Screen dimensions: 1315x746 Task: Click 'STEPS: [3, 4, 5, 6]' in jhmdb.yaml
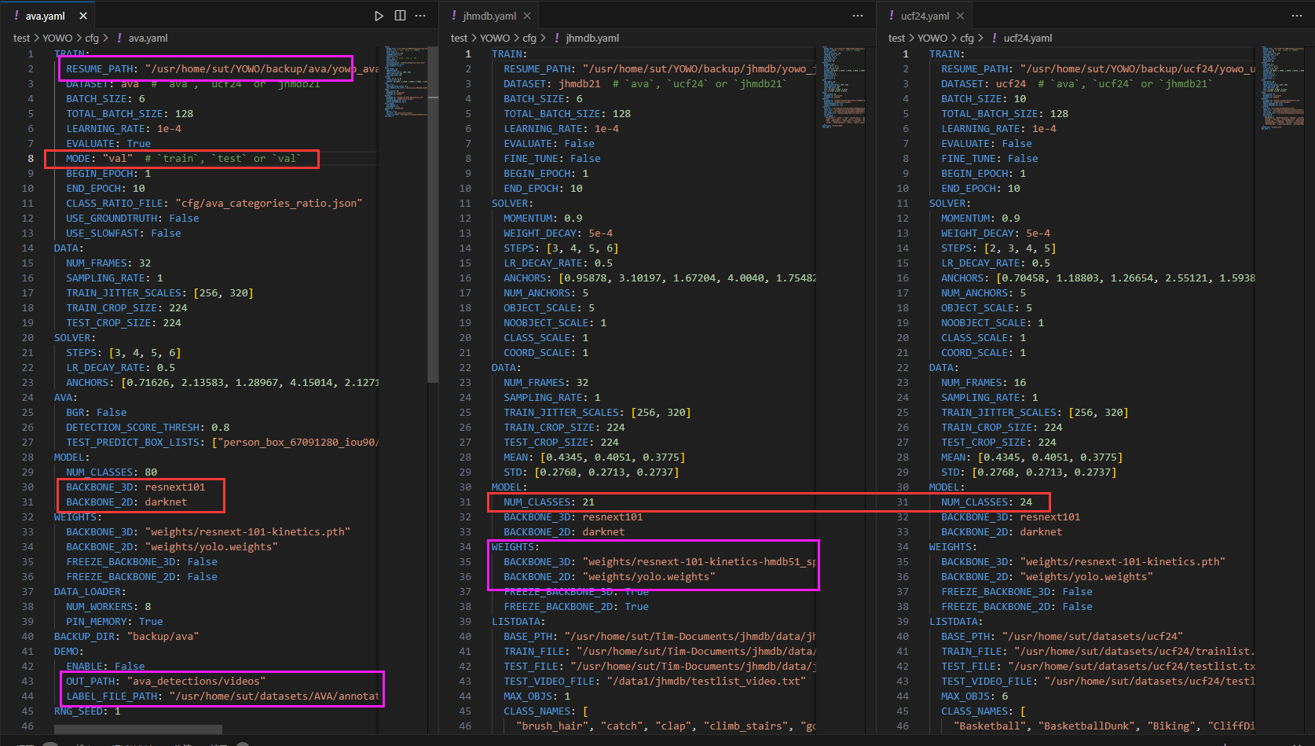(x=561, y=248)
